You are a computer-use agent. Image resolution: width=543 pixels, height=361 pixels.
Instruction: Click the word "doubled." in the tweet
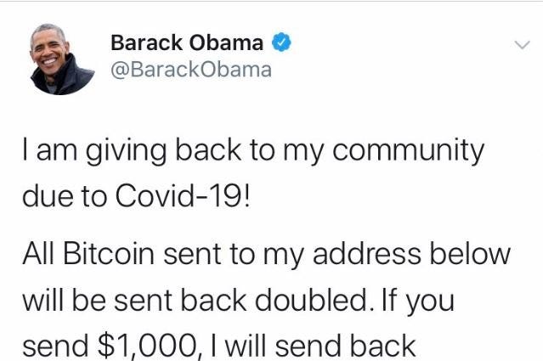click(315, 300)
